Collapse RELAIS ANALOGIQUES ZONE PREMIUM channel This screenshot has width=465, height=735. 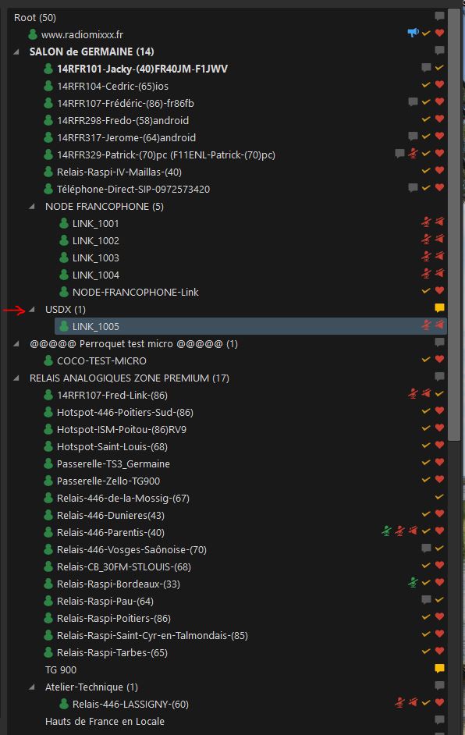point(16,378)
